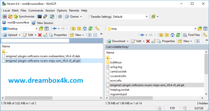This screenshot has width=209, height=111.
Task: Expand the Download dropdown arrow
Action: coord(128,41)
